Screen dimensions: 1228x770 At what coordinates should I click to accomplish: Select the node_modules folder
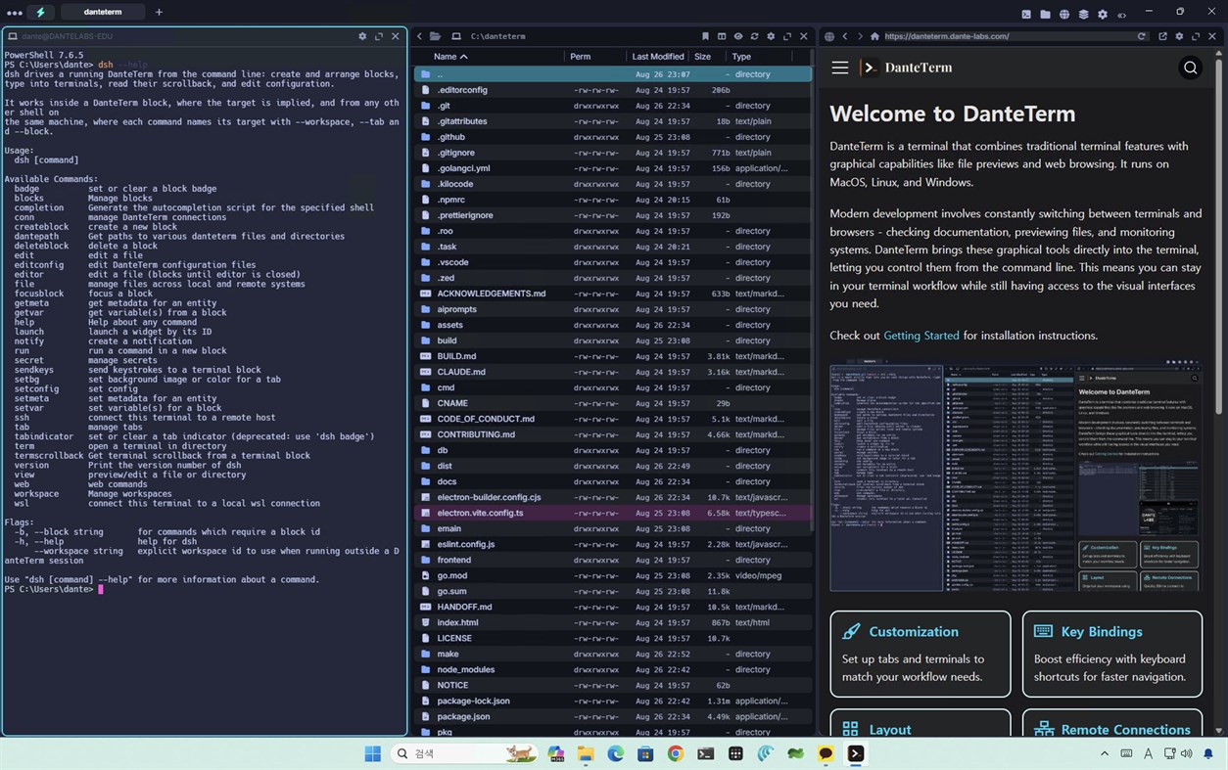(613, 669)
